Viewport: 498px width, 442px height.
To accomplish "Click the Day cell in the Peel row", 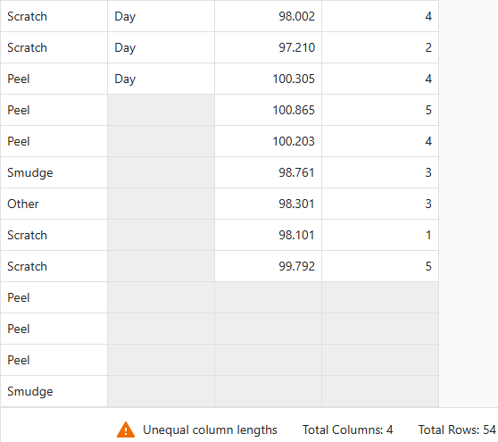I will pyautogui.click(x=161, y=79).
